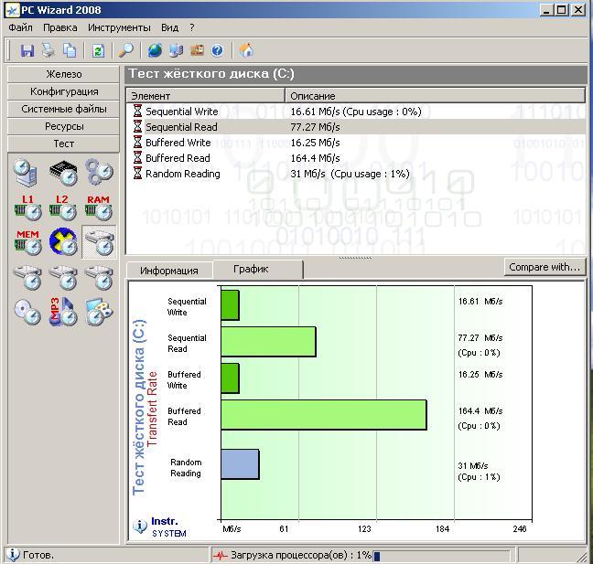Click the DirectX benchmark icon
This screenshot has width=593, height=564.
62,242
